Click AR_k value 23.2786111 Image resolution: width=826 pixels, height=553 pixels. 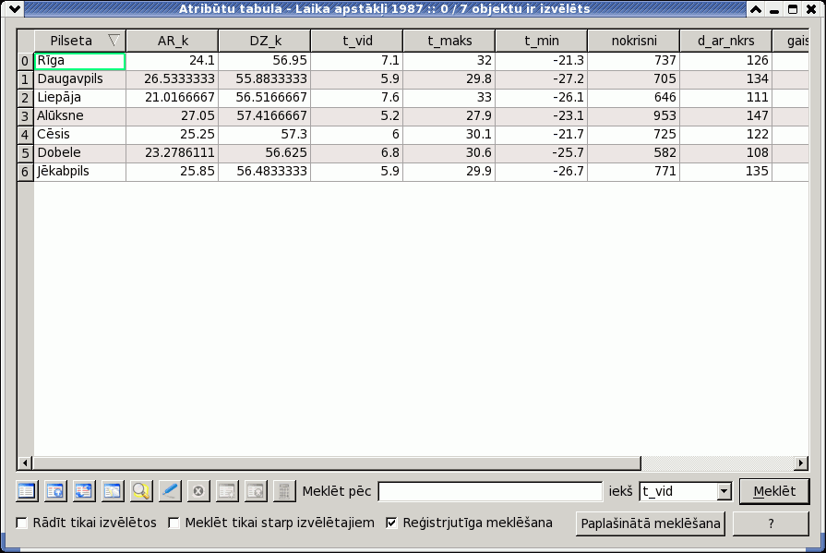173,153
